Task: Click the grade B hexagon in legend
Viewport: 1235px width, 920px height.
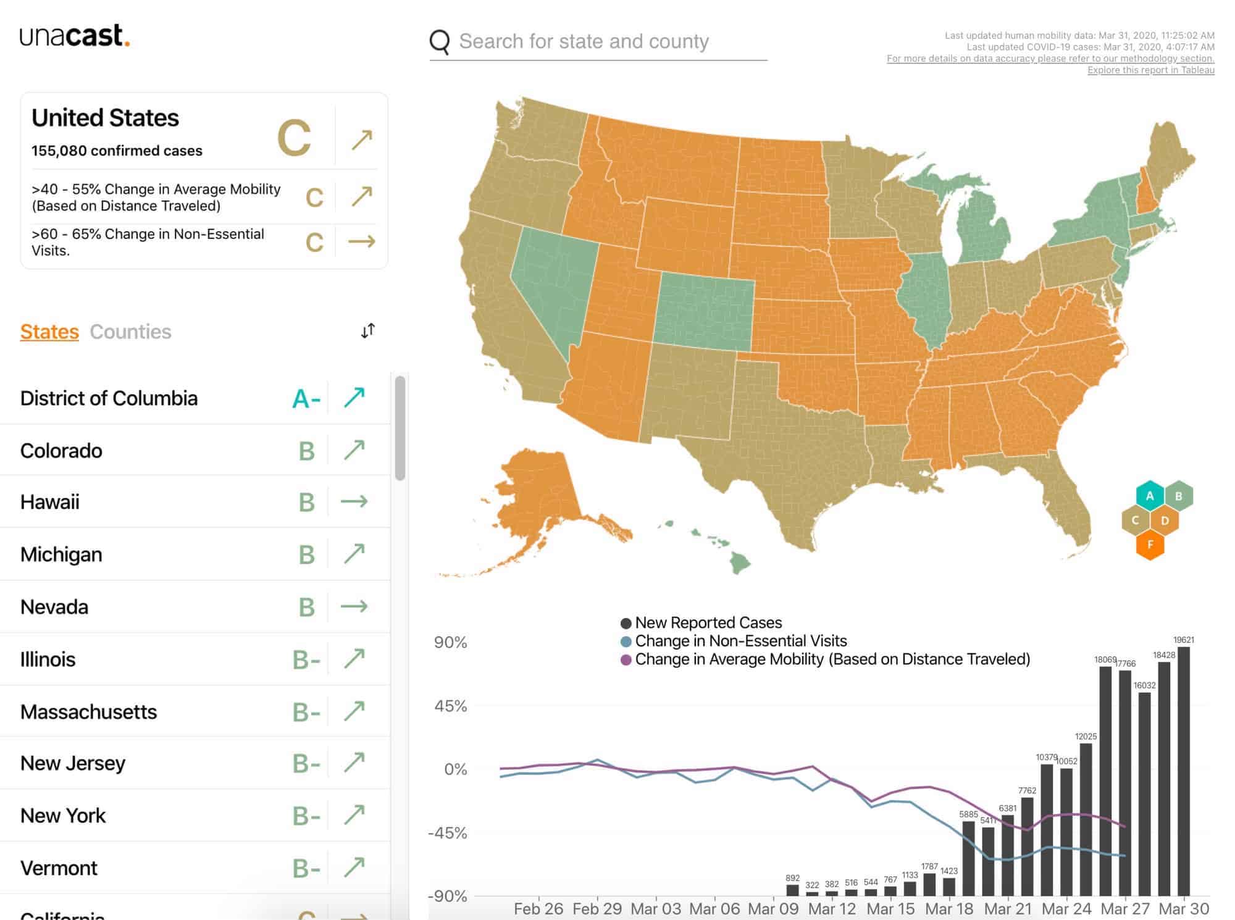Action: pos(1178,496)
